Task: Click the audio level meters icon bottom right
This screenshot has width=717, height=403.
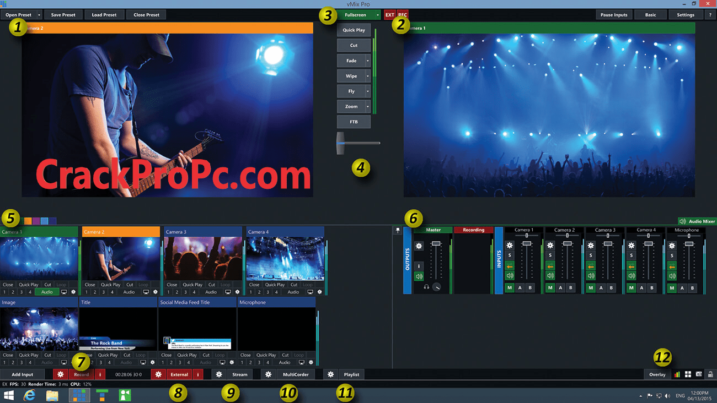Action: 677,374
